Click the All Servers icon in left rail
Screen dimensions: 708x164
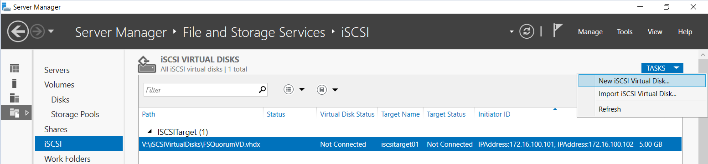pos(15,97)
